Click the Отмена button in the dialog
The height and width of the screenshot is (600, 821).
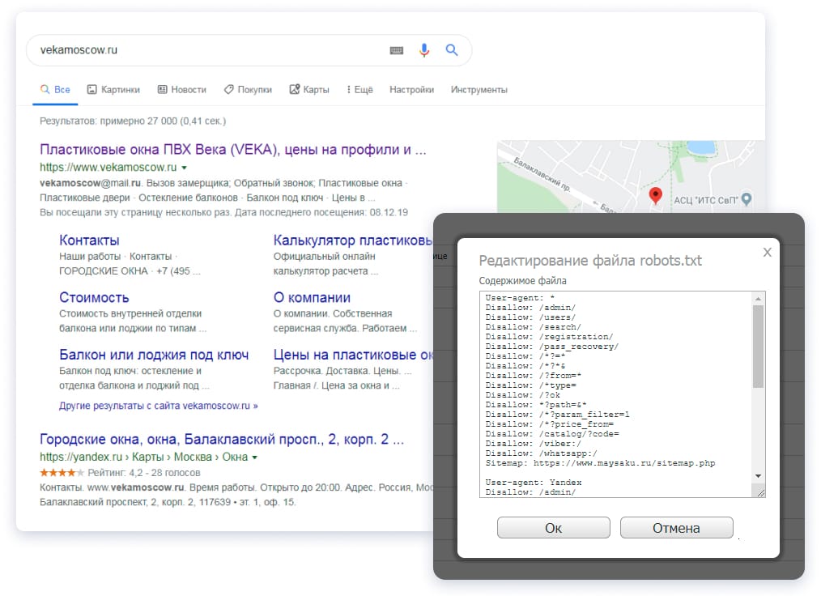pyautogui.click(x=677, y=528)
